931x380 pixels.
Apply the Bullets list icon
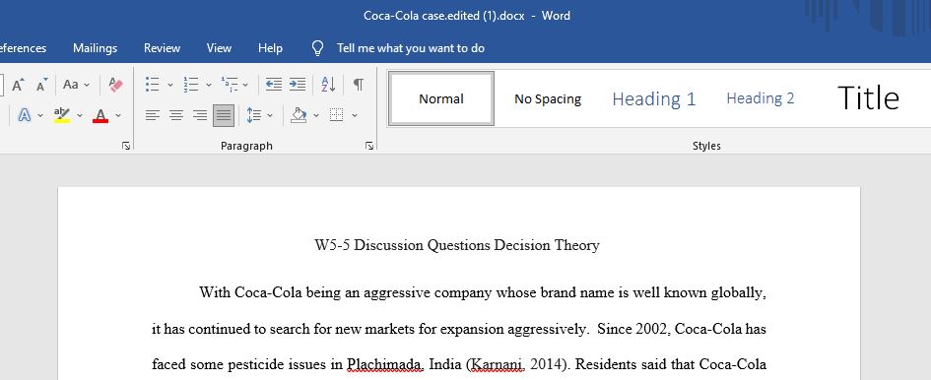tap(153, 85)
